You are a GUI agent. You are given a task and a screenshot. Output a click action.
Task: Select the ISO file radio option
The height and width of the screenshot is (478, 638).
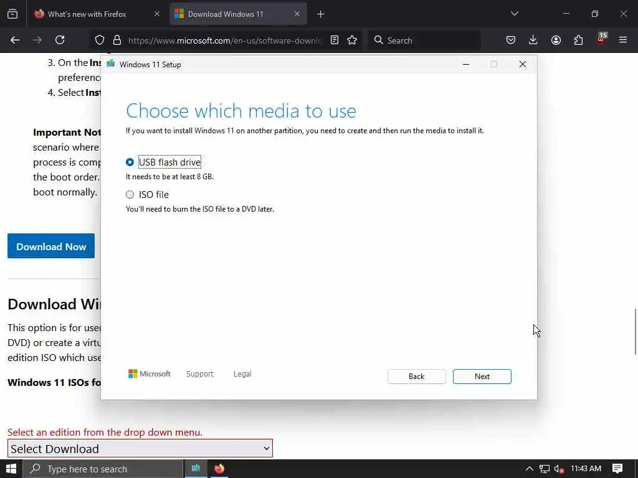pyautogui.click(x=130, y=195)
